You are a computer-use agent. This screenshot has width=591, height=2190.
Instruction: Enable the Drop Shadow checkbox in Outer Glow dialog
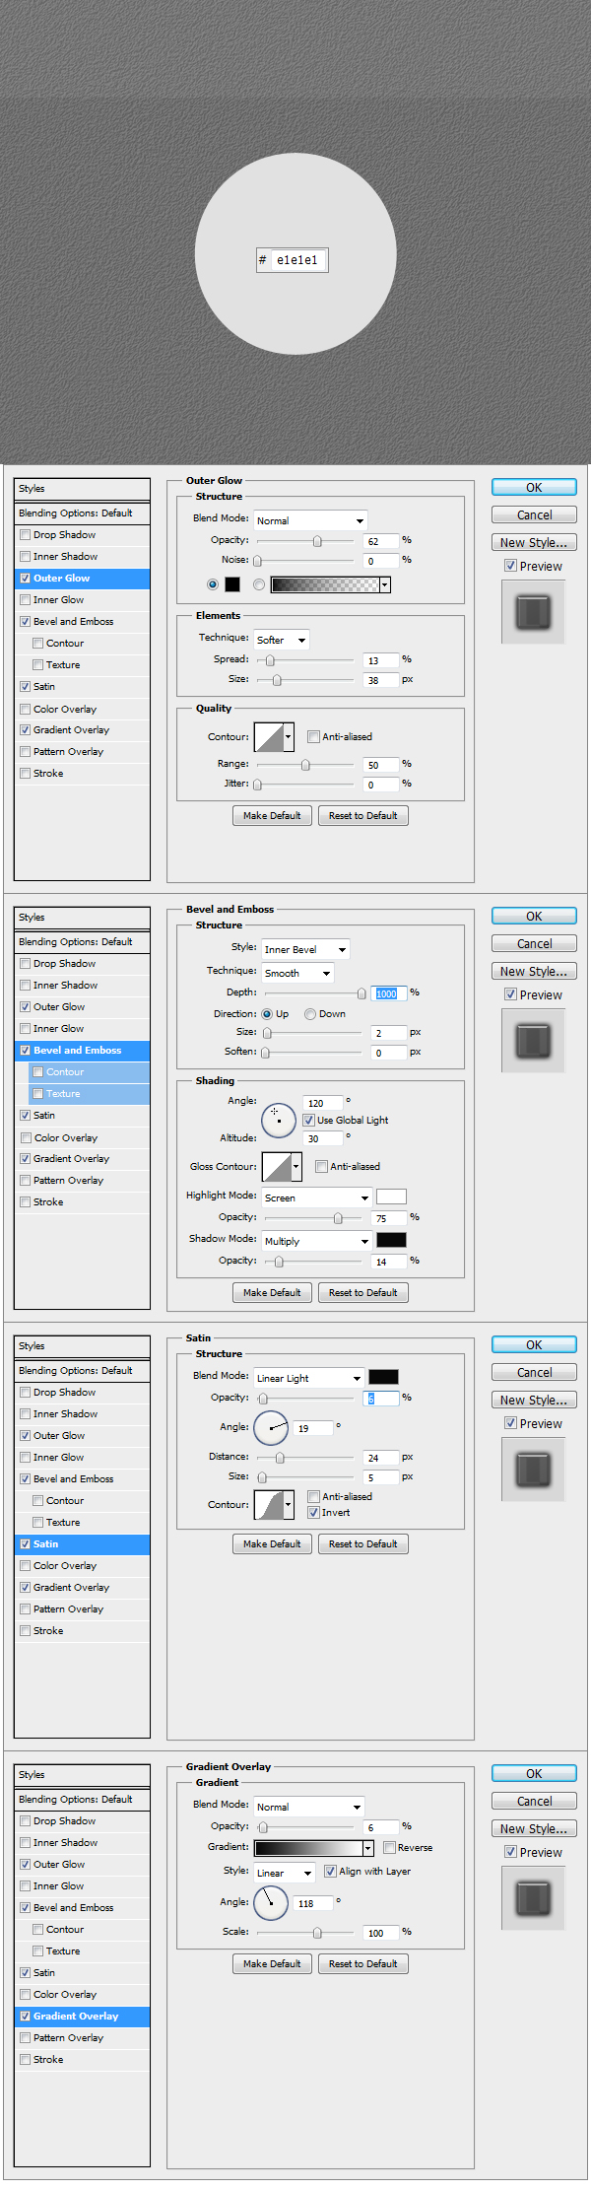tap(26, 534)
